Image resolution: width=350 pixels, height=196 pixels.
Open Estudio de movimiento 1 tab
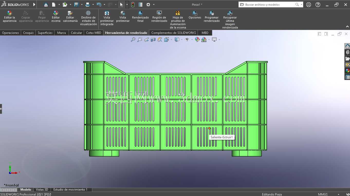point(70,190)
